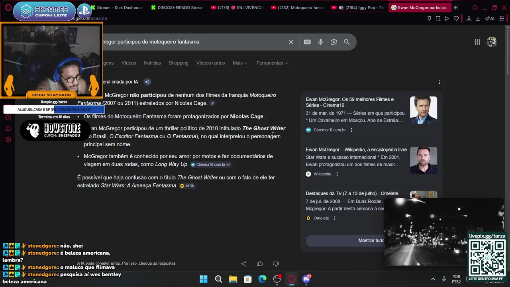510x287 pixels.
Task: Switch to DIEGOSHEIPADO Stream tab
Action: [177, 8]
